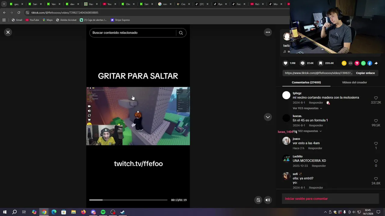Screen dimensions: 385x216
Task: Open the Gmail bookmark
Action: pyautogui.click(x=17, y=20)
